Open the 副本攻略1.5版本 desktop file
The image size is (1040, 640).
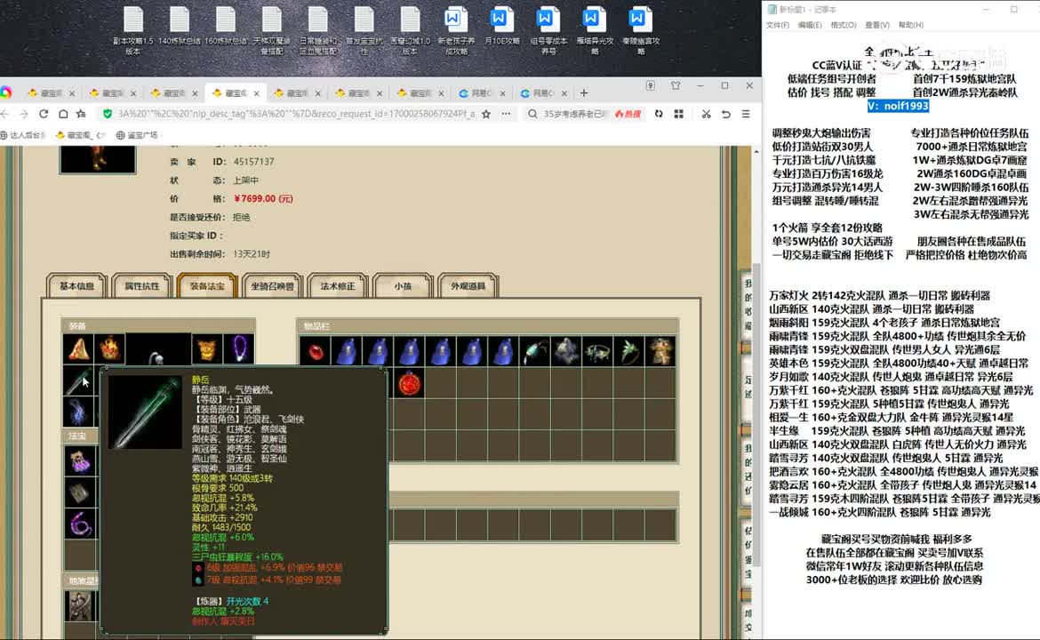[x=133, y=30]
